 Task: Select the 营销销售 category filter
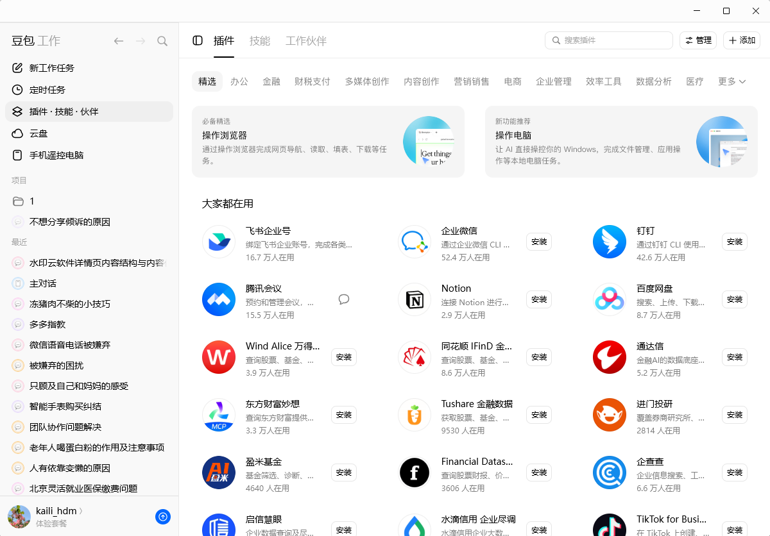point(472,81)
